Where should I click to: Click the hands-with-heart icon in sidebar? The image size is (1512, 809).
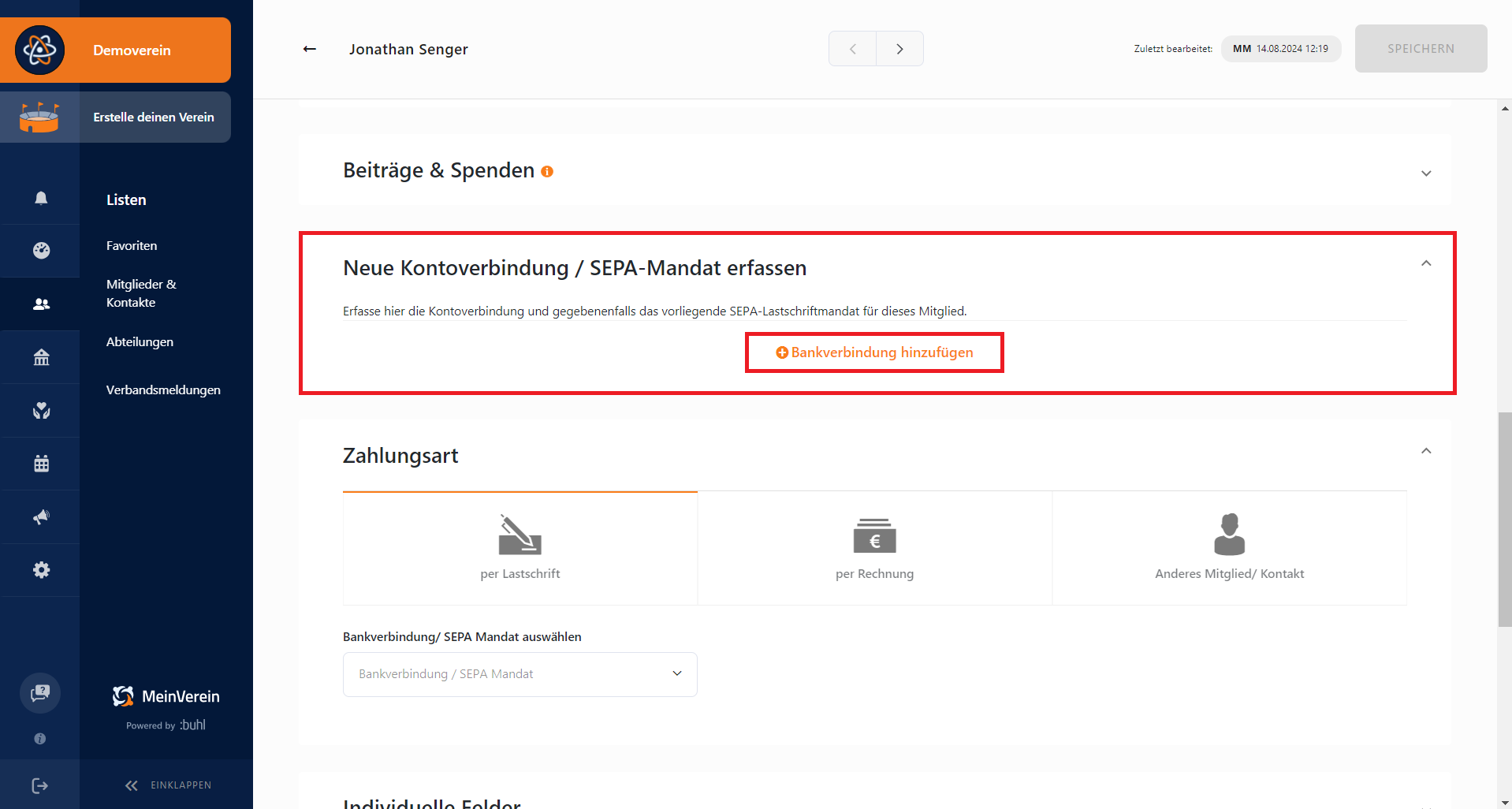(41, 410)
